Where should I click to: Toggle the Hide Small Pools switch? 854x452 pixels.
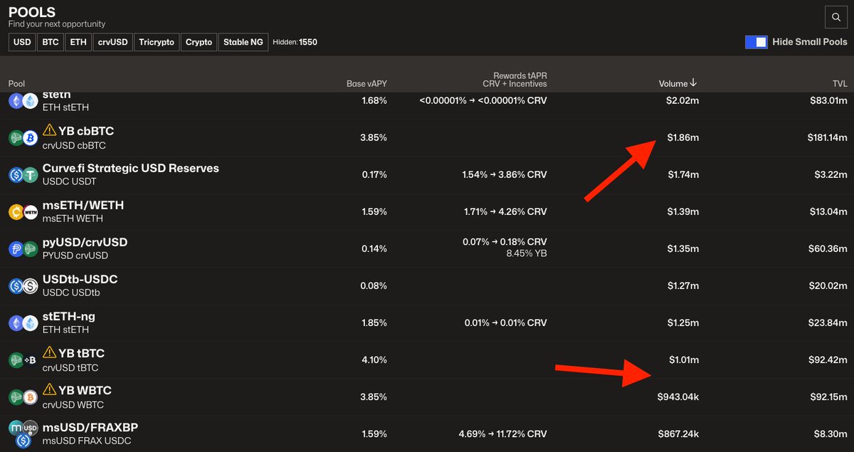point(756,42)
